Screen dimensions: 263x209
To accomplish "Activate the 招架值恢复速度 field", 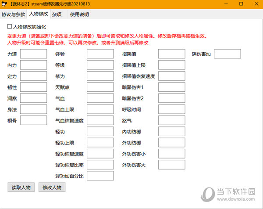I will 172,76.
